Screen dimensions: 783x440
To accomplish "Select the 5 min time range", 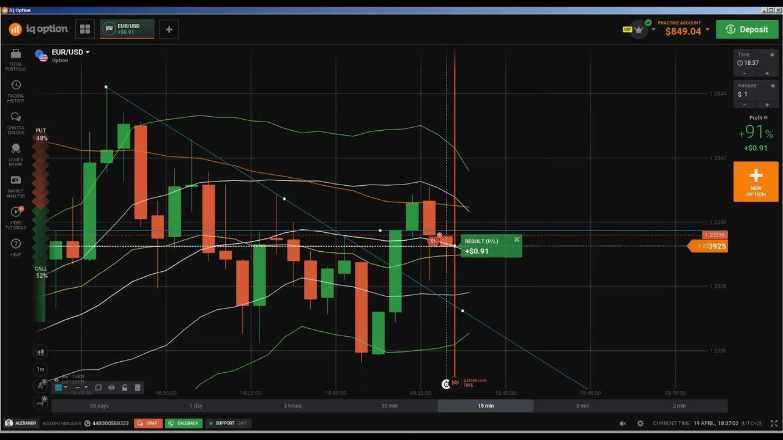I will [x=582, y=406].
